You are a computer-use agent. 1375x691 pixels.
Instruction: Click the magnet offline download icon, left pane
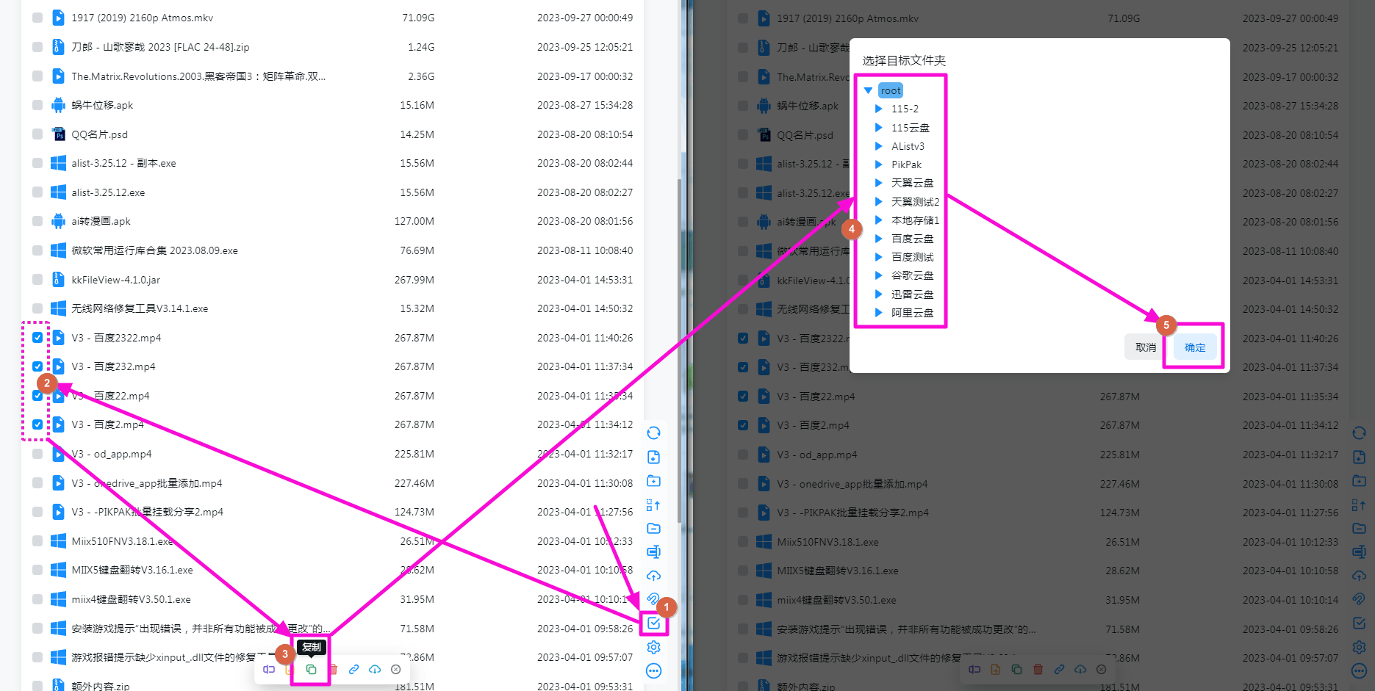coord(653,599)
